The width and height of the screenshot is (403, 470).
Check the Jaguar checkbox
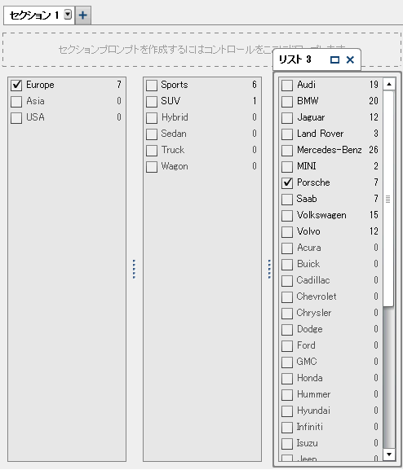point(287,117)
